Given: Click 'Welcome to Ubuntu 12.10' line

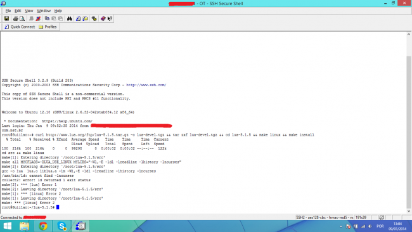Looking at the screenshot, I should tap(68, 112).
